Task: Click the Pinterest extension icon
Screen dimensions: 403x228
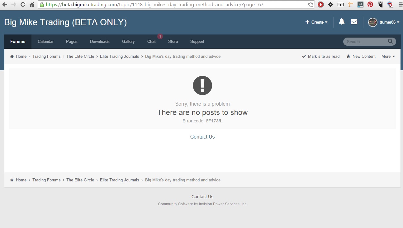Action: point(370,5)
